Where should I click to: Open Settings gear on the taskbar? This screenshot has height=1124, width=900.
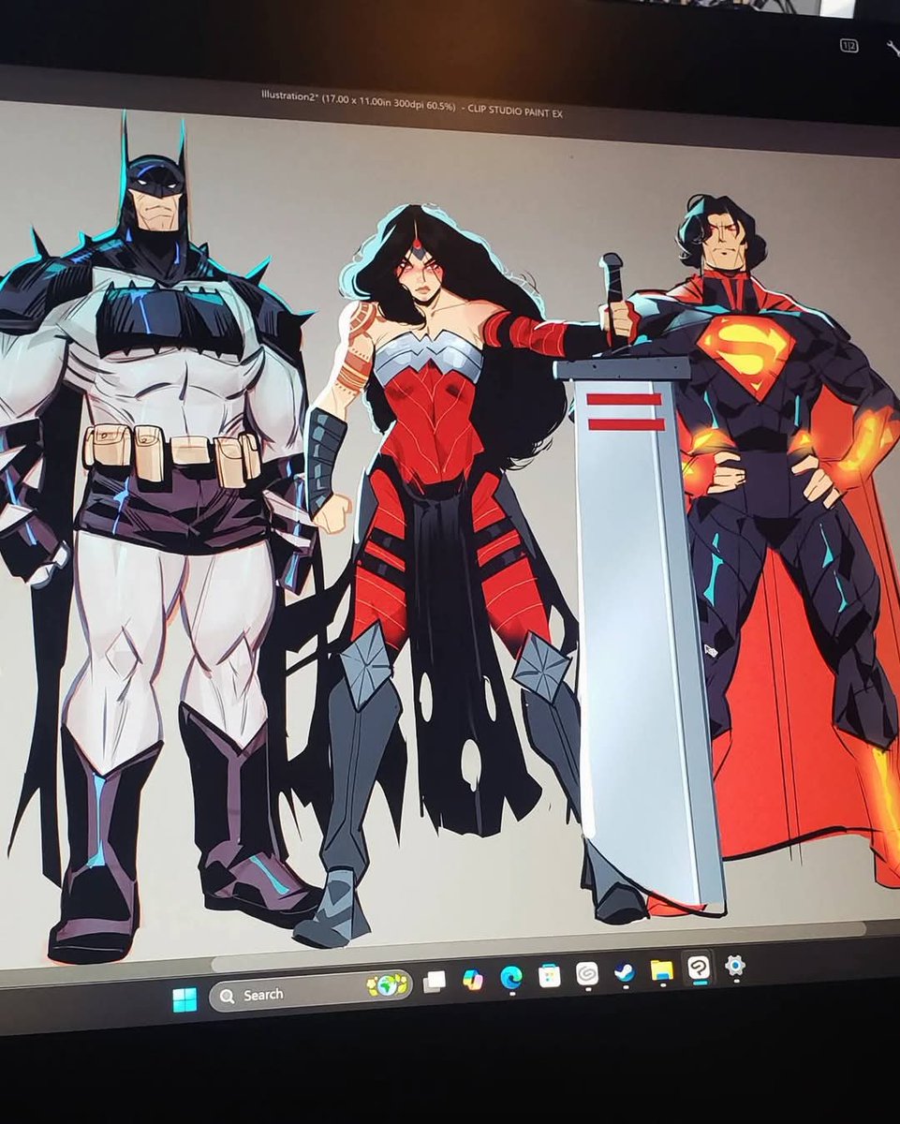pyautogui.click(x=735, y=966)
